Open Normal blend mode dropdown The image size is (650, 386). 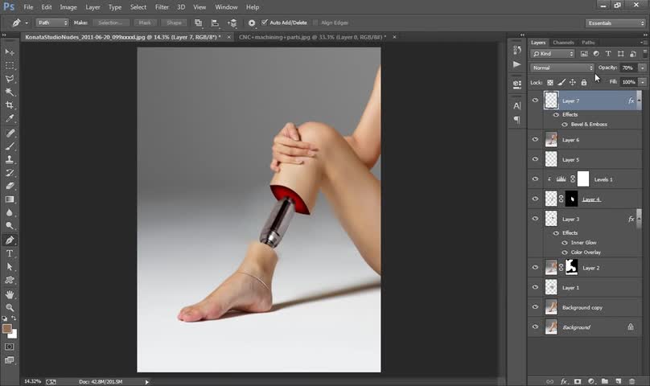pyautogui.click(x=562, y=68)
